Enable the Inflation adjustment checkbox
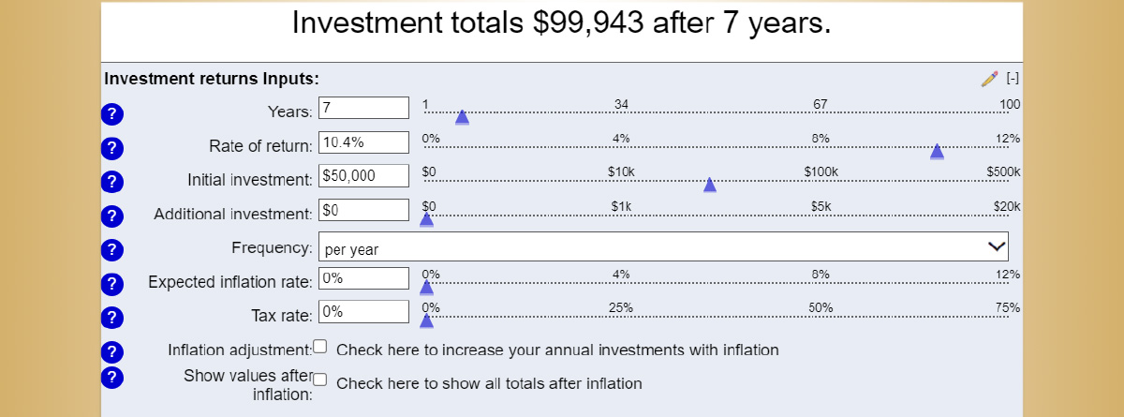 (320, 347)
